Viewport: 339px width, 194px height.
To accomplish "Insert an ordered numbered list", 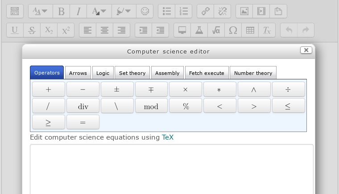I will point(184,11).
